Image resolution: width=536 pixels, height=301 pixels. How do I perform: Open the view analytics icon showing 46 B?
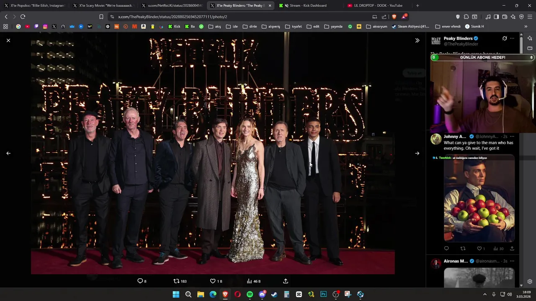(249, 281)
